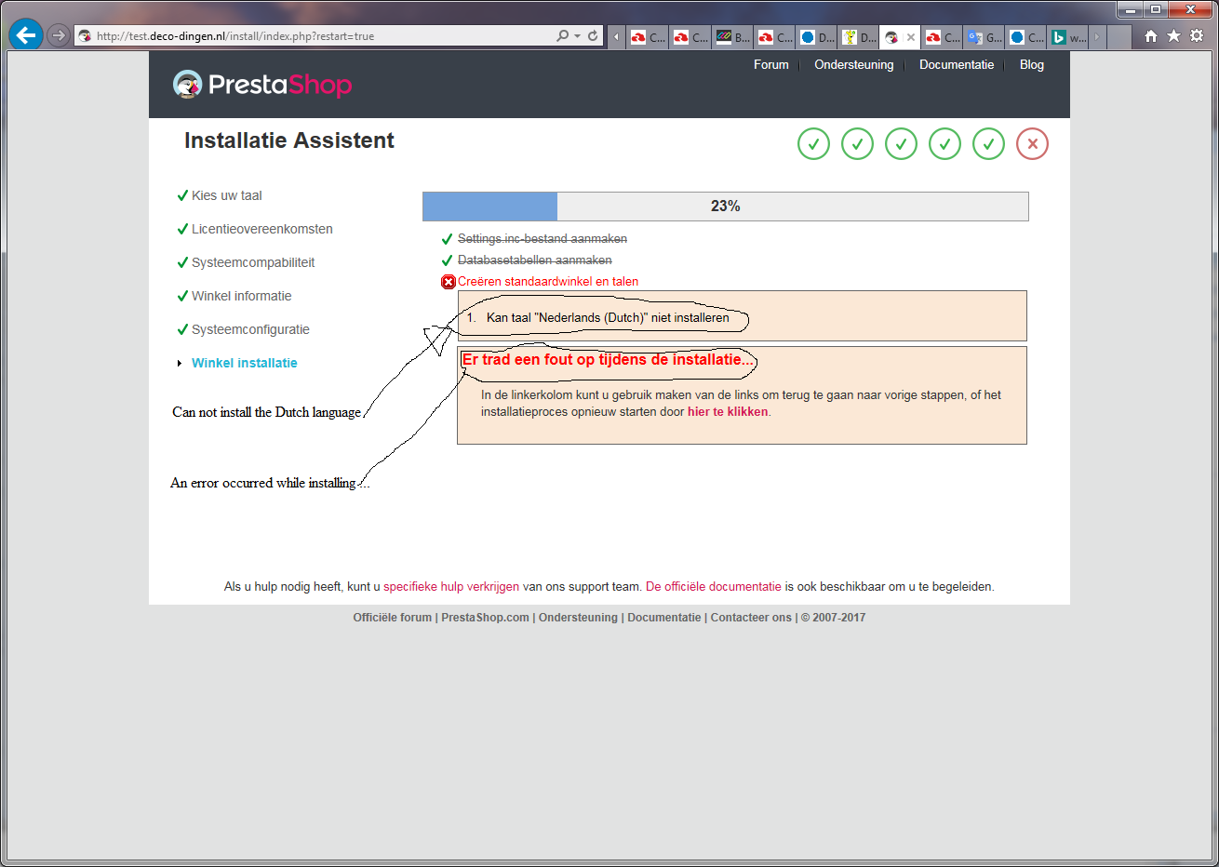
Task: Click Databasetabellen aanmaken step text
Action: (534, 260)
